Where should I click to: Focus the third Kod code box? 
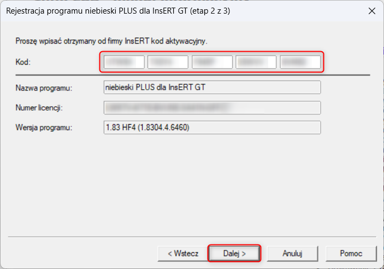(212, 62)
